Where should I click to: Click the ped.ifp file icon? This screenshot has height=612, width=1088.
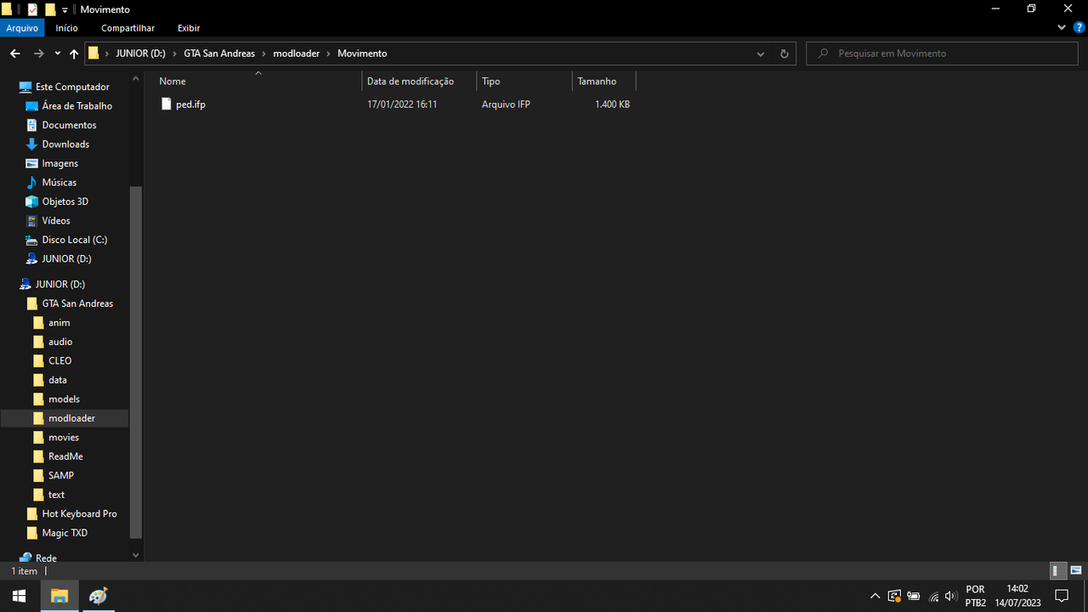pos(167,105)
